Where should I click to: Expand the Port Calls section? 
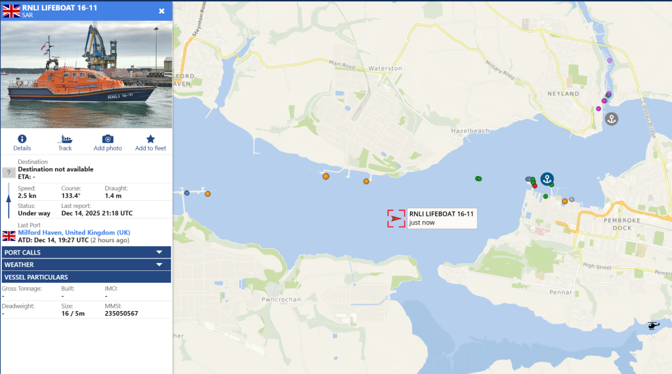pyautogui.click(x=86, y=252)
